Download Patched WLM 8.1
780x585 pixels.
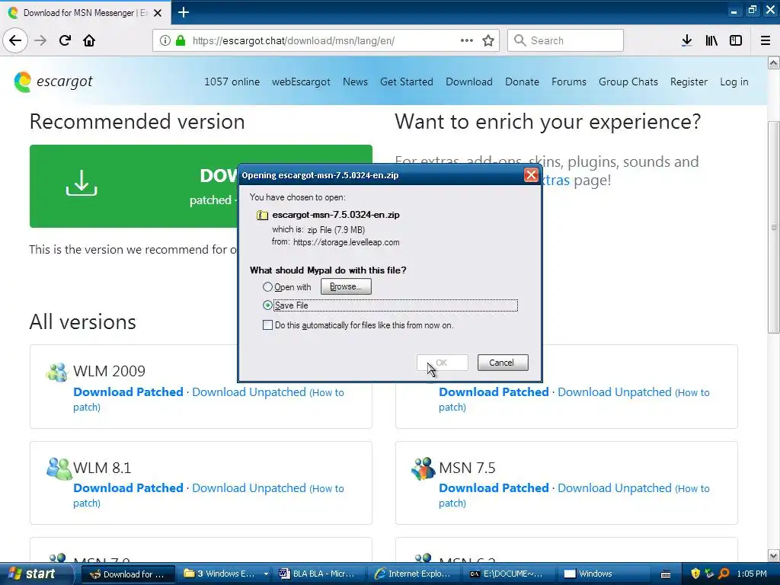pyautogui.click(x=128, y=488)
